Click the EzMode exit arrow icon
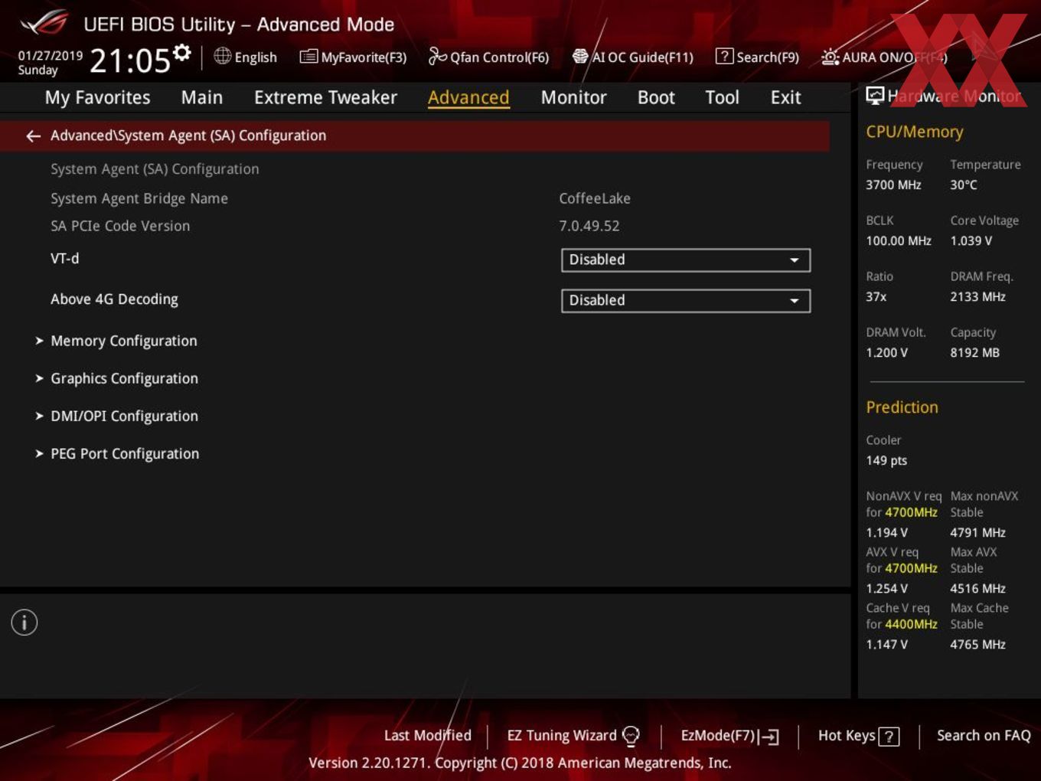The image size is (1041, 781). (769, 737)
